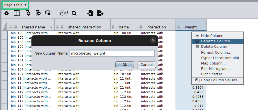This screenshot has width=258, height=110.
Task: Click the delete columns icon
Action: point(38,13)
